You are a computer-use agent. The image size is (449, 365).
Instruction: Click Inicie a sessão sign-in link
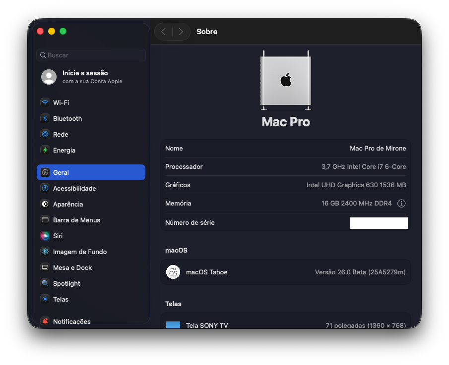[85, 73]
